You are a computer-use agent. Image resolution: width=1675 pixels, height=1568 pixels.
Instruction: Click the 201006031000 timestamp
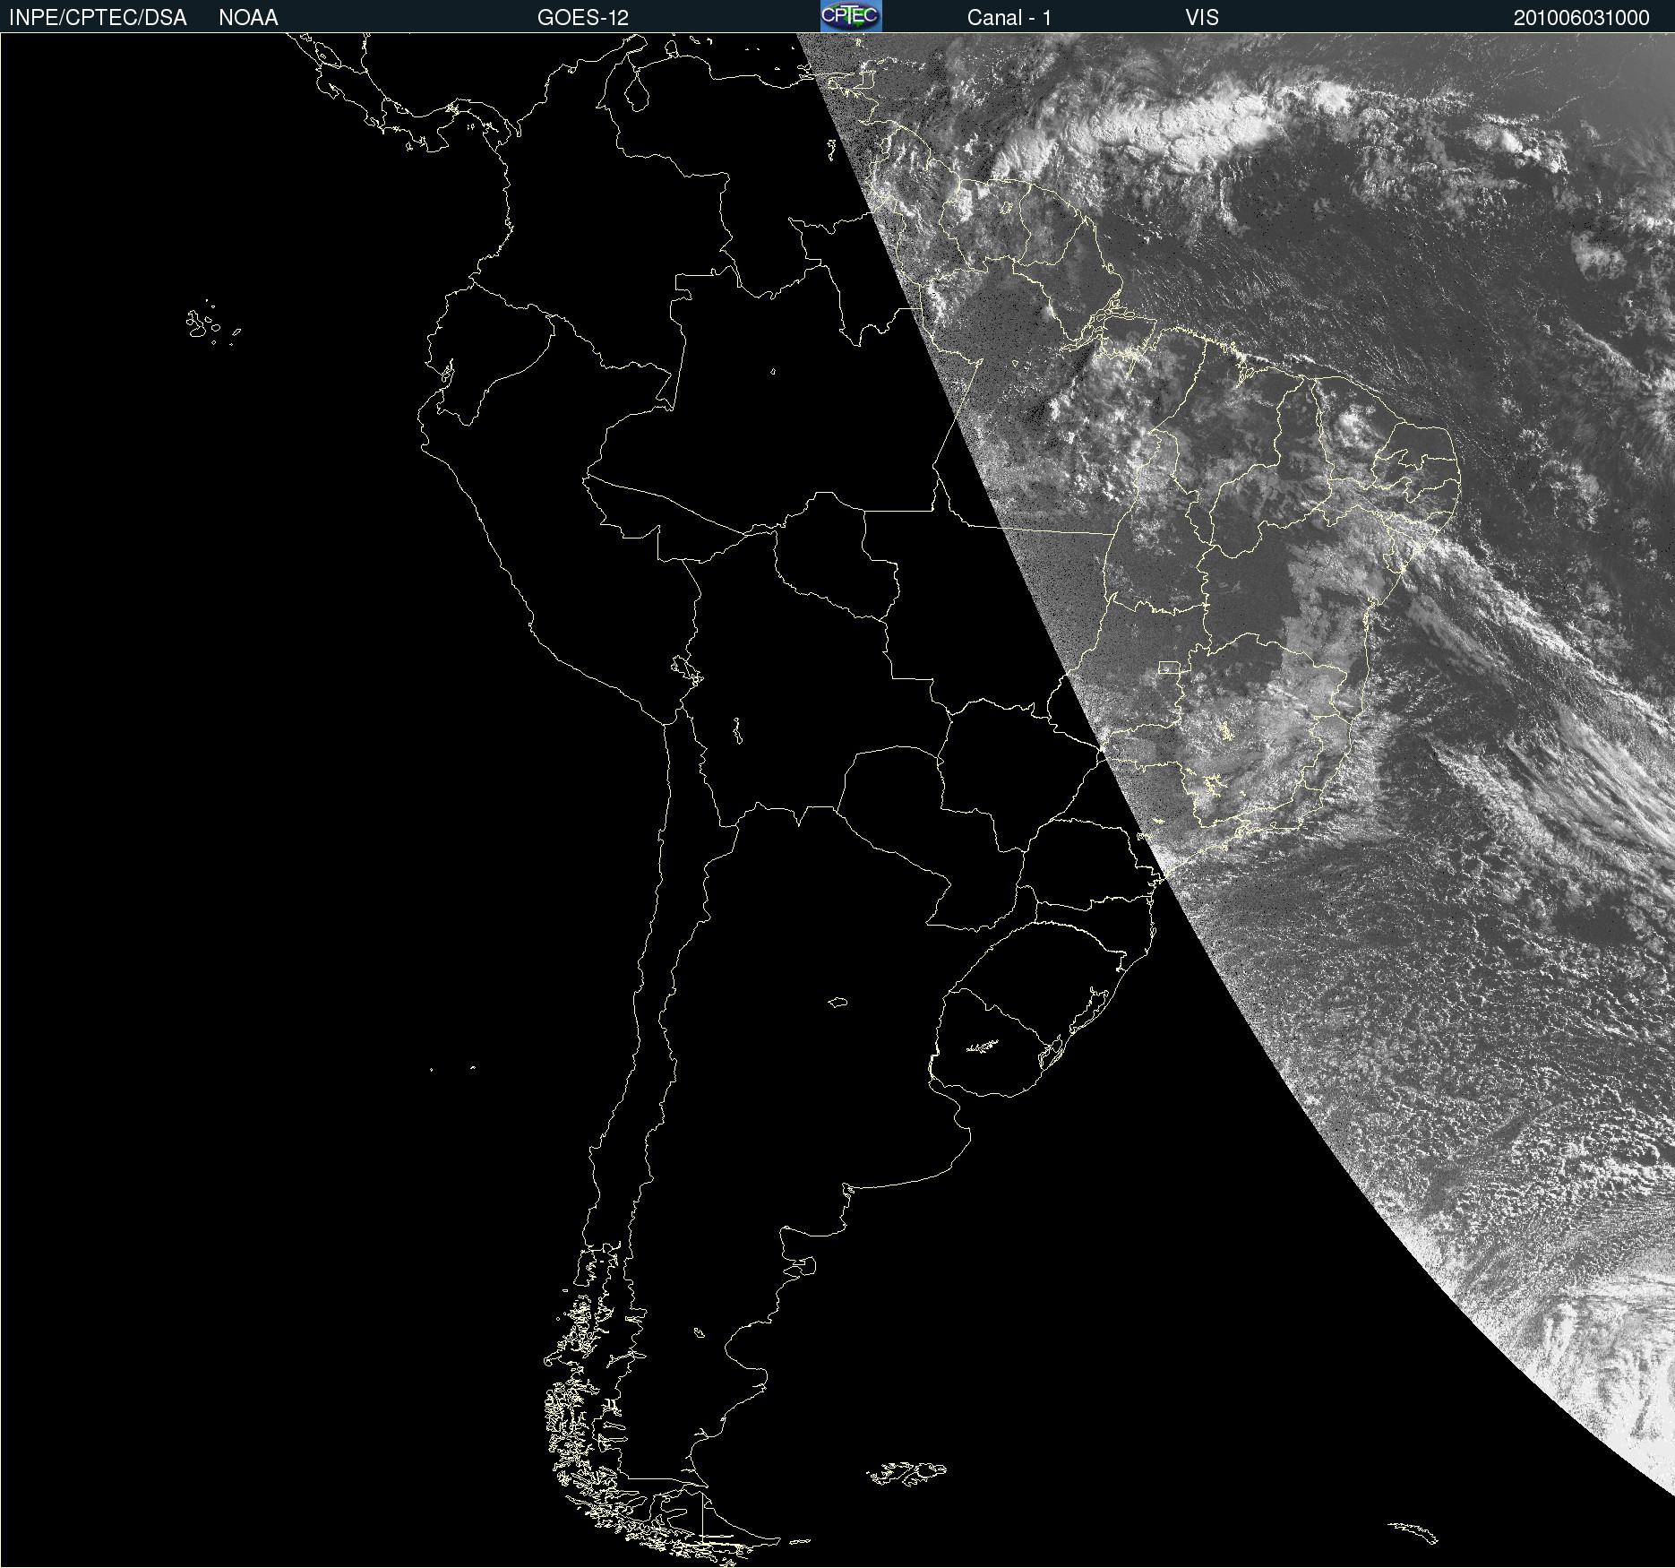point(1581,18)
